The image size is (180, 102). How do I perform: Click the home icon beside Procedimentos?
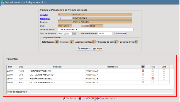tap(3, 2)
